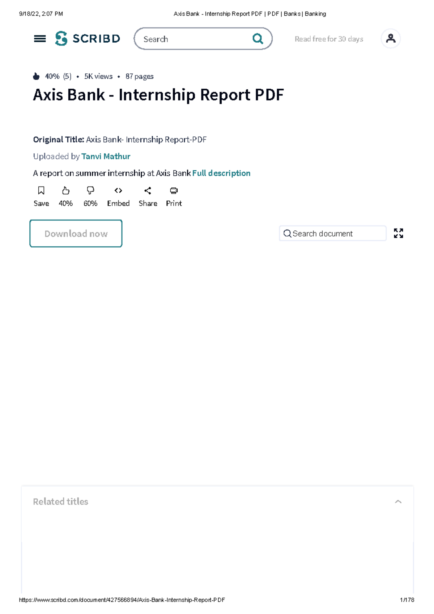The width and height of the screenshot is (434, 614).
Task: Open the Scribd hamburger navigation menu
Action: pos(41,39)
